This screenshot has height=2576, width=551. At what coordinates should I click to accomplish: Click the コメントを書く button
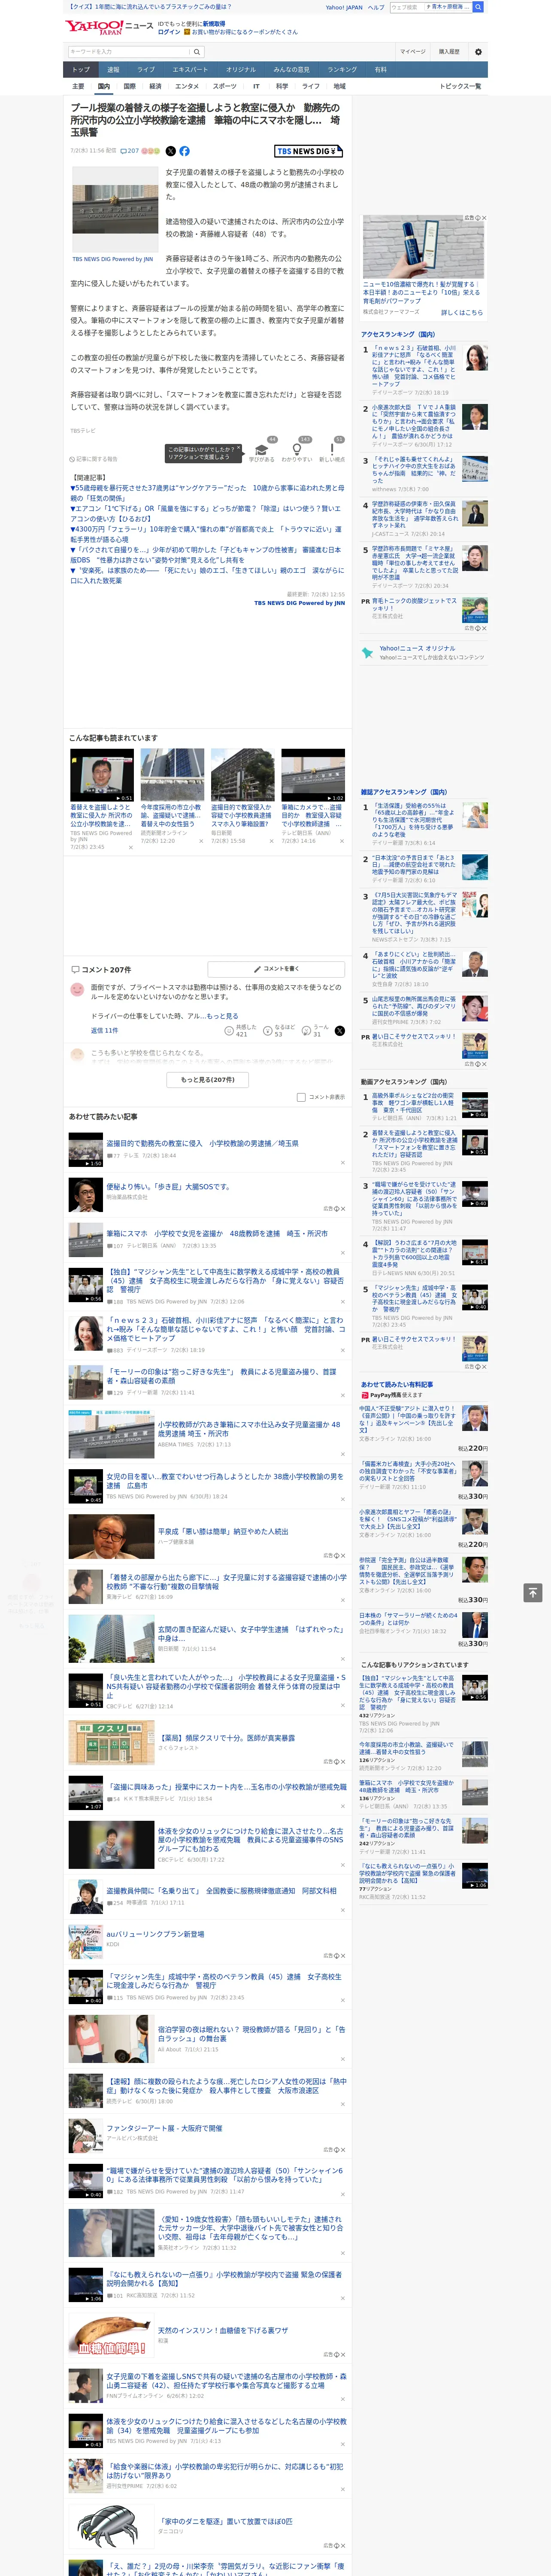tap(276, 969)
